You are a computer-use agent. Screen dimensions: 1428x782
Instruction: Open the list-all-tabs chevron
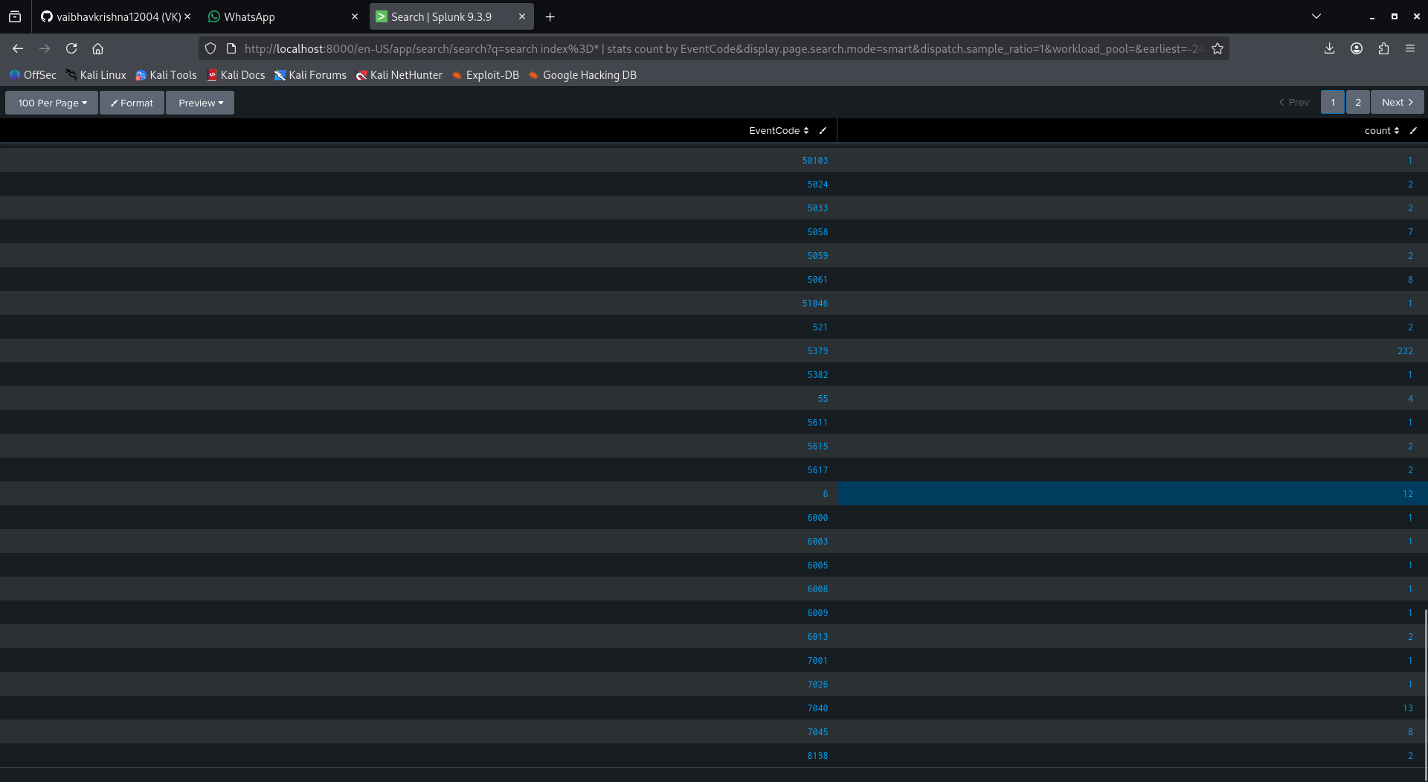pyautogui.click(x=1316, y=16)
